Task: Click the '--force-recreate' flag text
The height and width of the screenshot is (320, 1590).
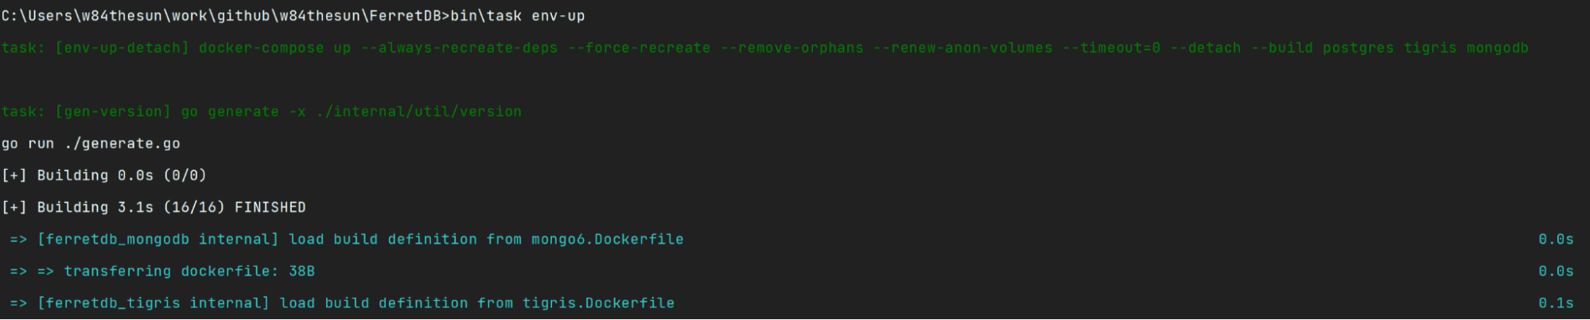Action: (639, 48)
